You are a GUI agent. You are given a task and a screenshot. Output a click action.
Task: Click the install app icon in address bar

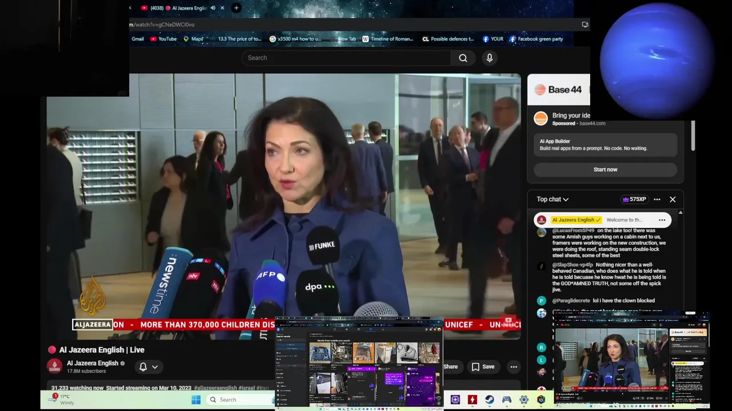point(584,25)
